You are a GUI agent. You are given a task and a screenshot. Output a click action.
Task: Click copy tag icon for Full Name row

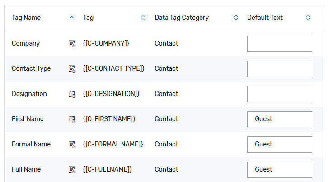tap(72, 170)
